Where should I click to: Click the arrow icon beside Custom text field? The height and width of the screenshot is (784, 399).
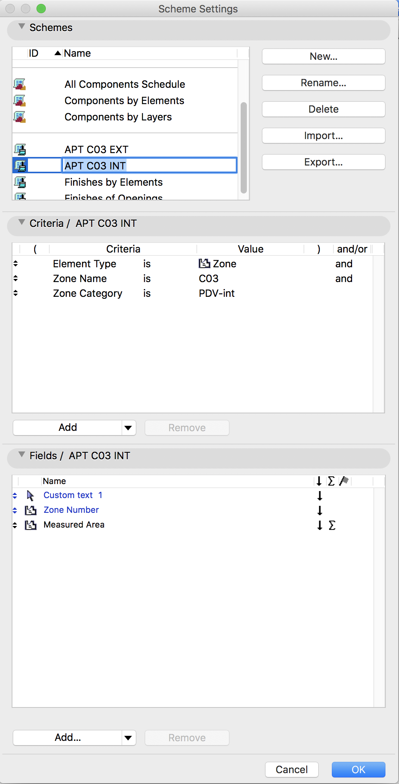[x=30, y=495]
